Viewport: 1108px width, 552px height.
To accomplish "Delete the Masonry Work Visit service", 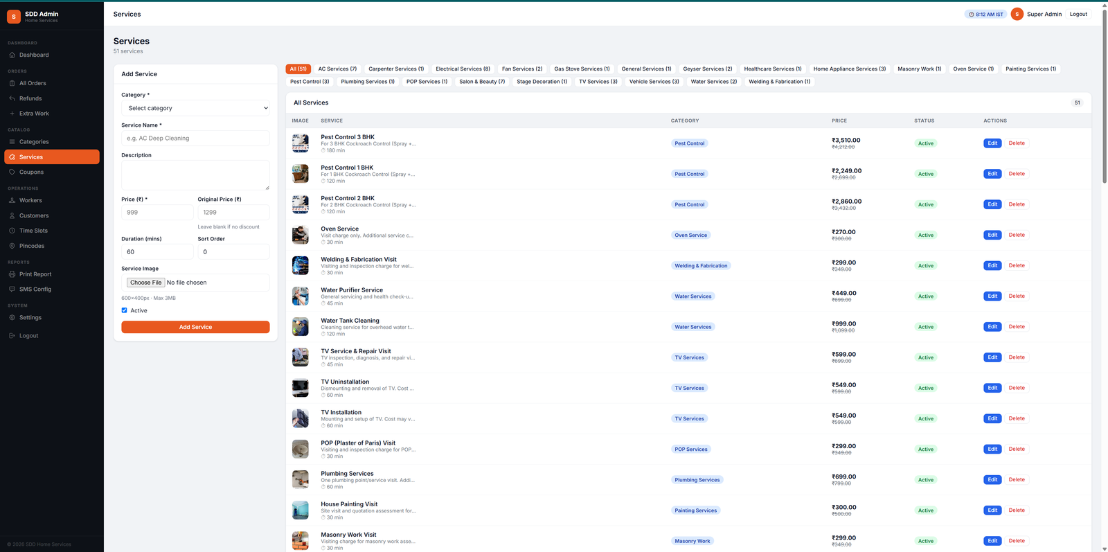I will [x=1017, y=541].
